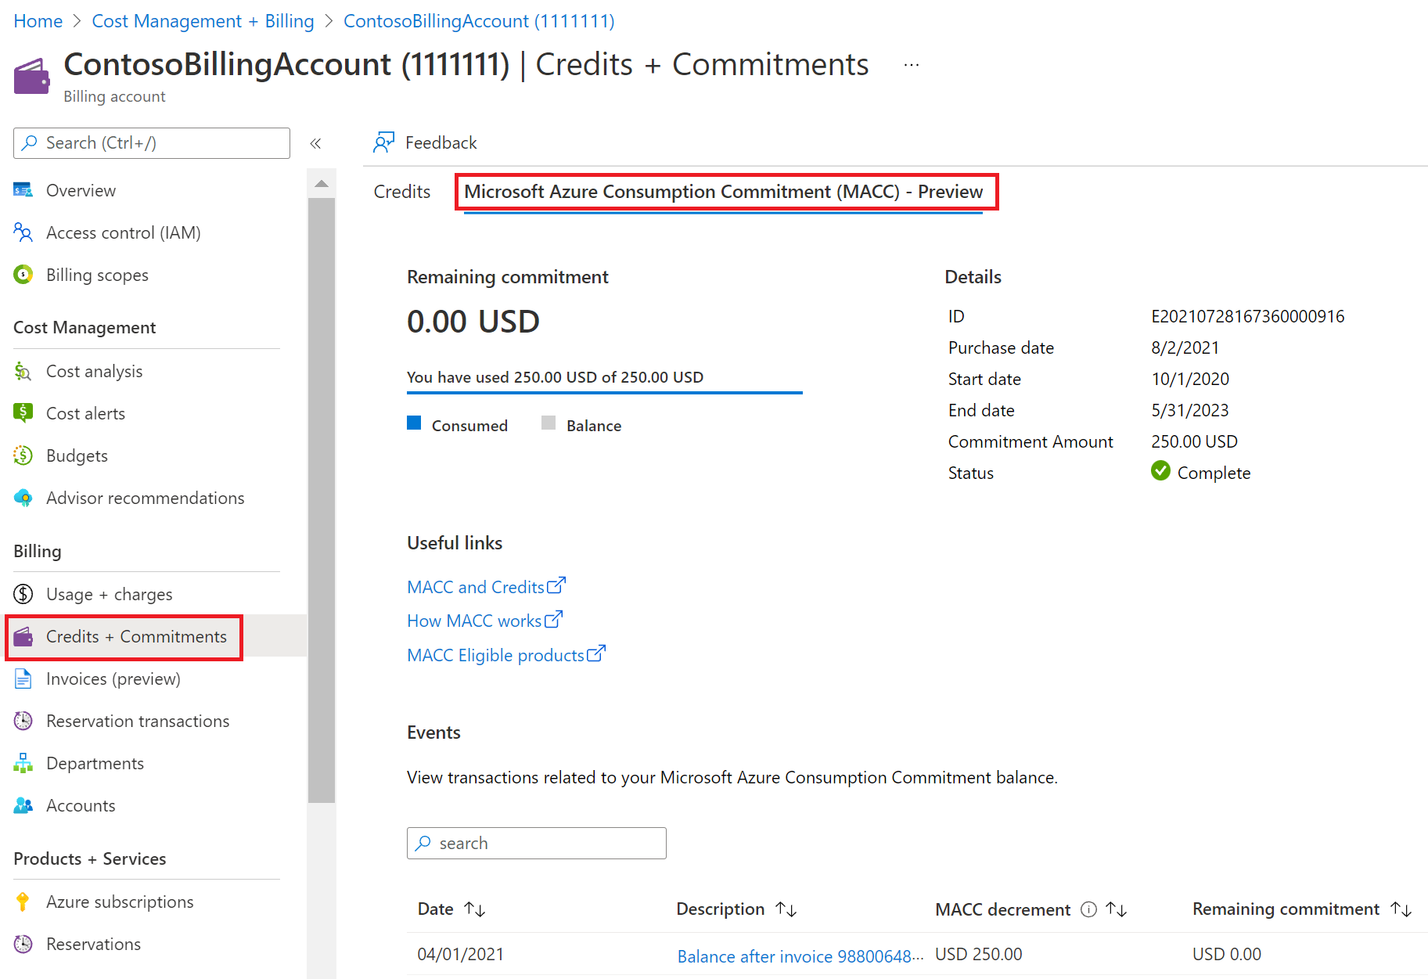Click the MACC decrement info icon
This screenshot has width=1428, height=979.
click(x=1088, y=909)
